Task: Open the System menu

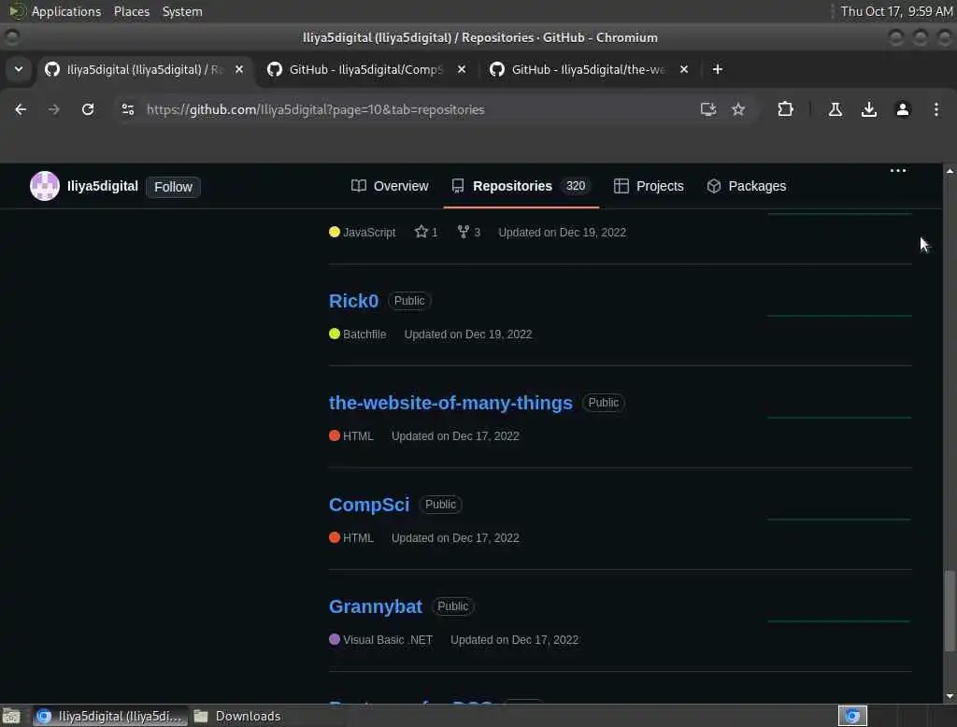Action: pos(182,11)
